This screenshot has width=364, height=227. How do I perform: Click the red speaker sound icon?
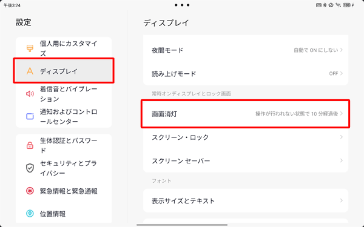(30, 94)
